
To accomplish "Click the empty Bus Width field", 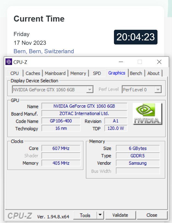I will (x=138, y=171).
